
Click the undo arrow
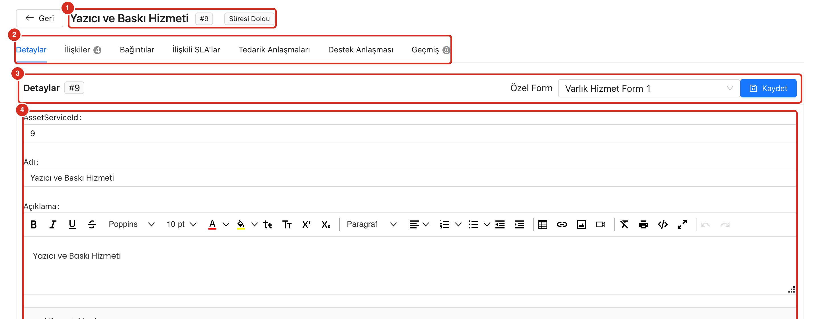pos(706,224)
